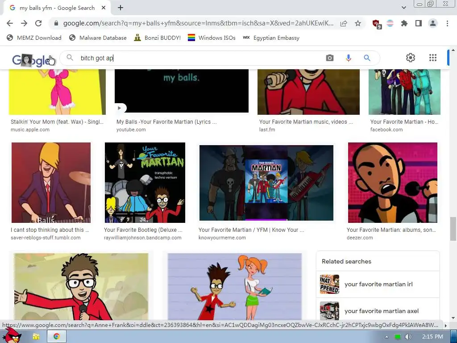Start voice search with microphone
The height and width of the screenshot is (343, 457).
(348, 58)
